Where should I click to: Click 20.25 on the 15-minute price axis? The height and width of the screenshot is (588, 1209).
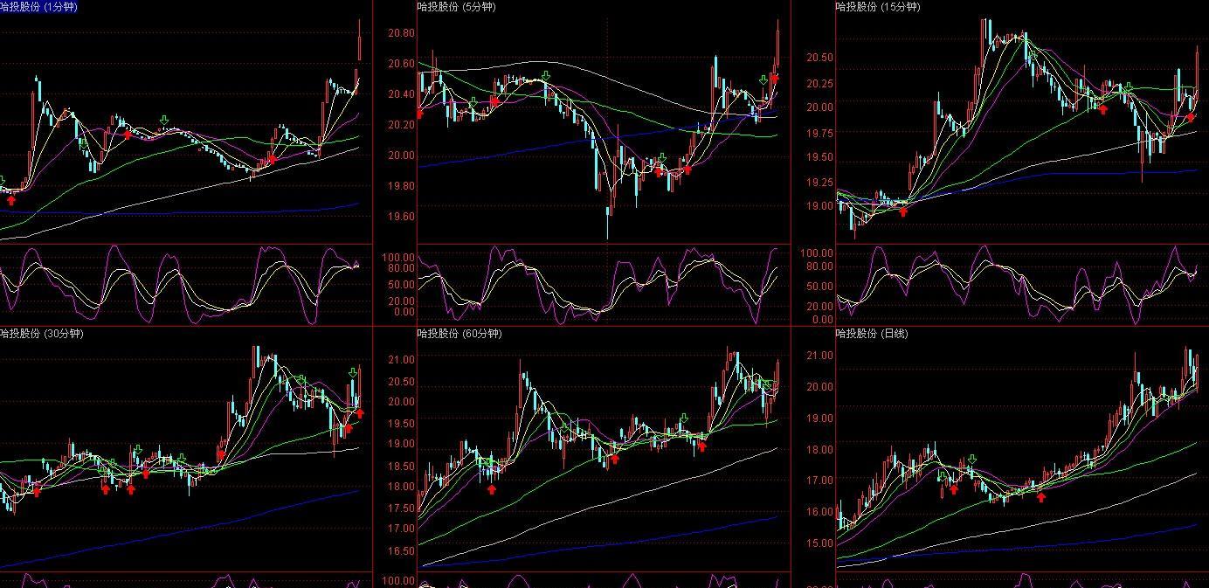(x=819, y=83)
